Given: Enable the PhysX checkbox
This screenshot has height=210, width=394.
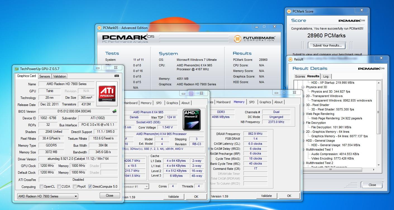Looking at the screenshot, I should coord(75,187).
